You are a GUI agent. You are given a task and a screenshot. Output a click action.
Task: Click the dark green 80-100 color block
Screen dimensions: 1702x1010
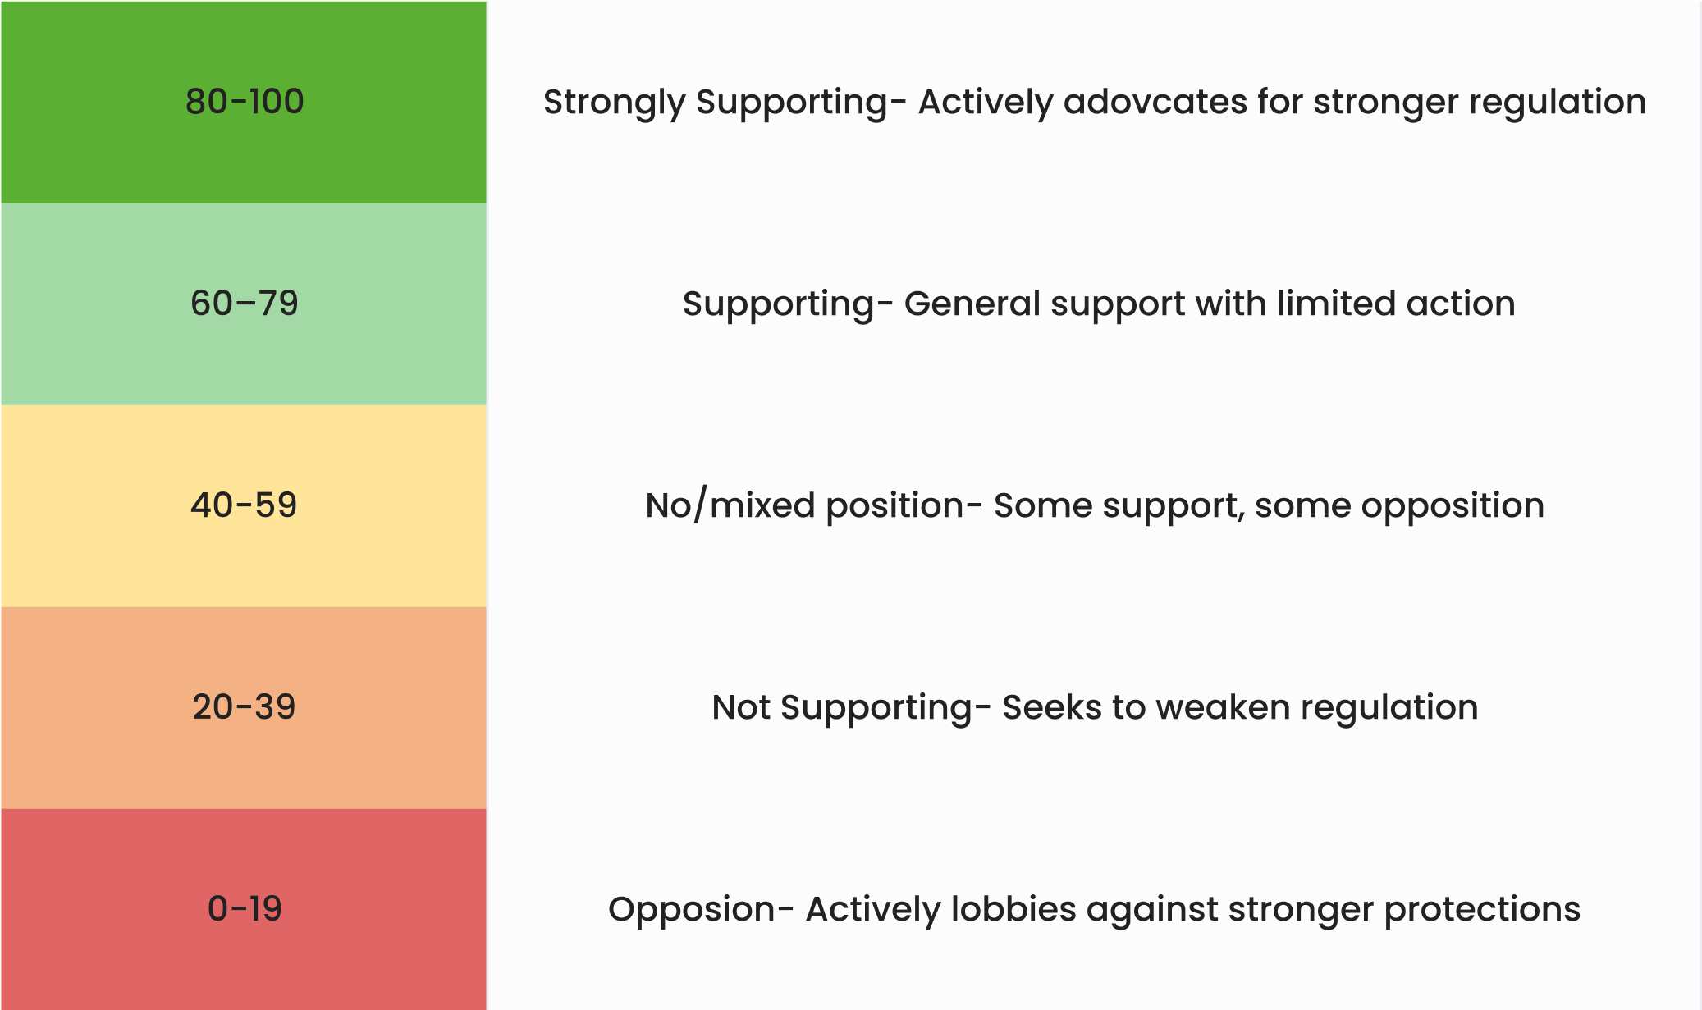[x=244, y=102]
